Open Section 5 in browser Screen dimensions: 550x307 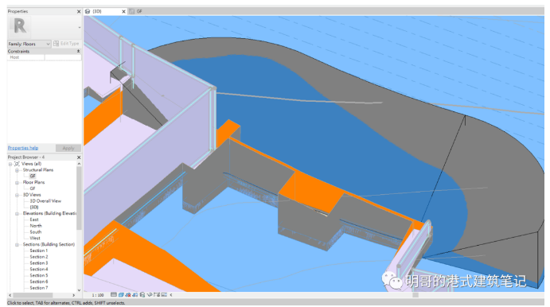point(38,275)
